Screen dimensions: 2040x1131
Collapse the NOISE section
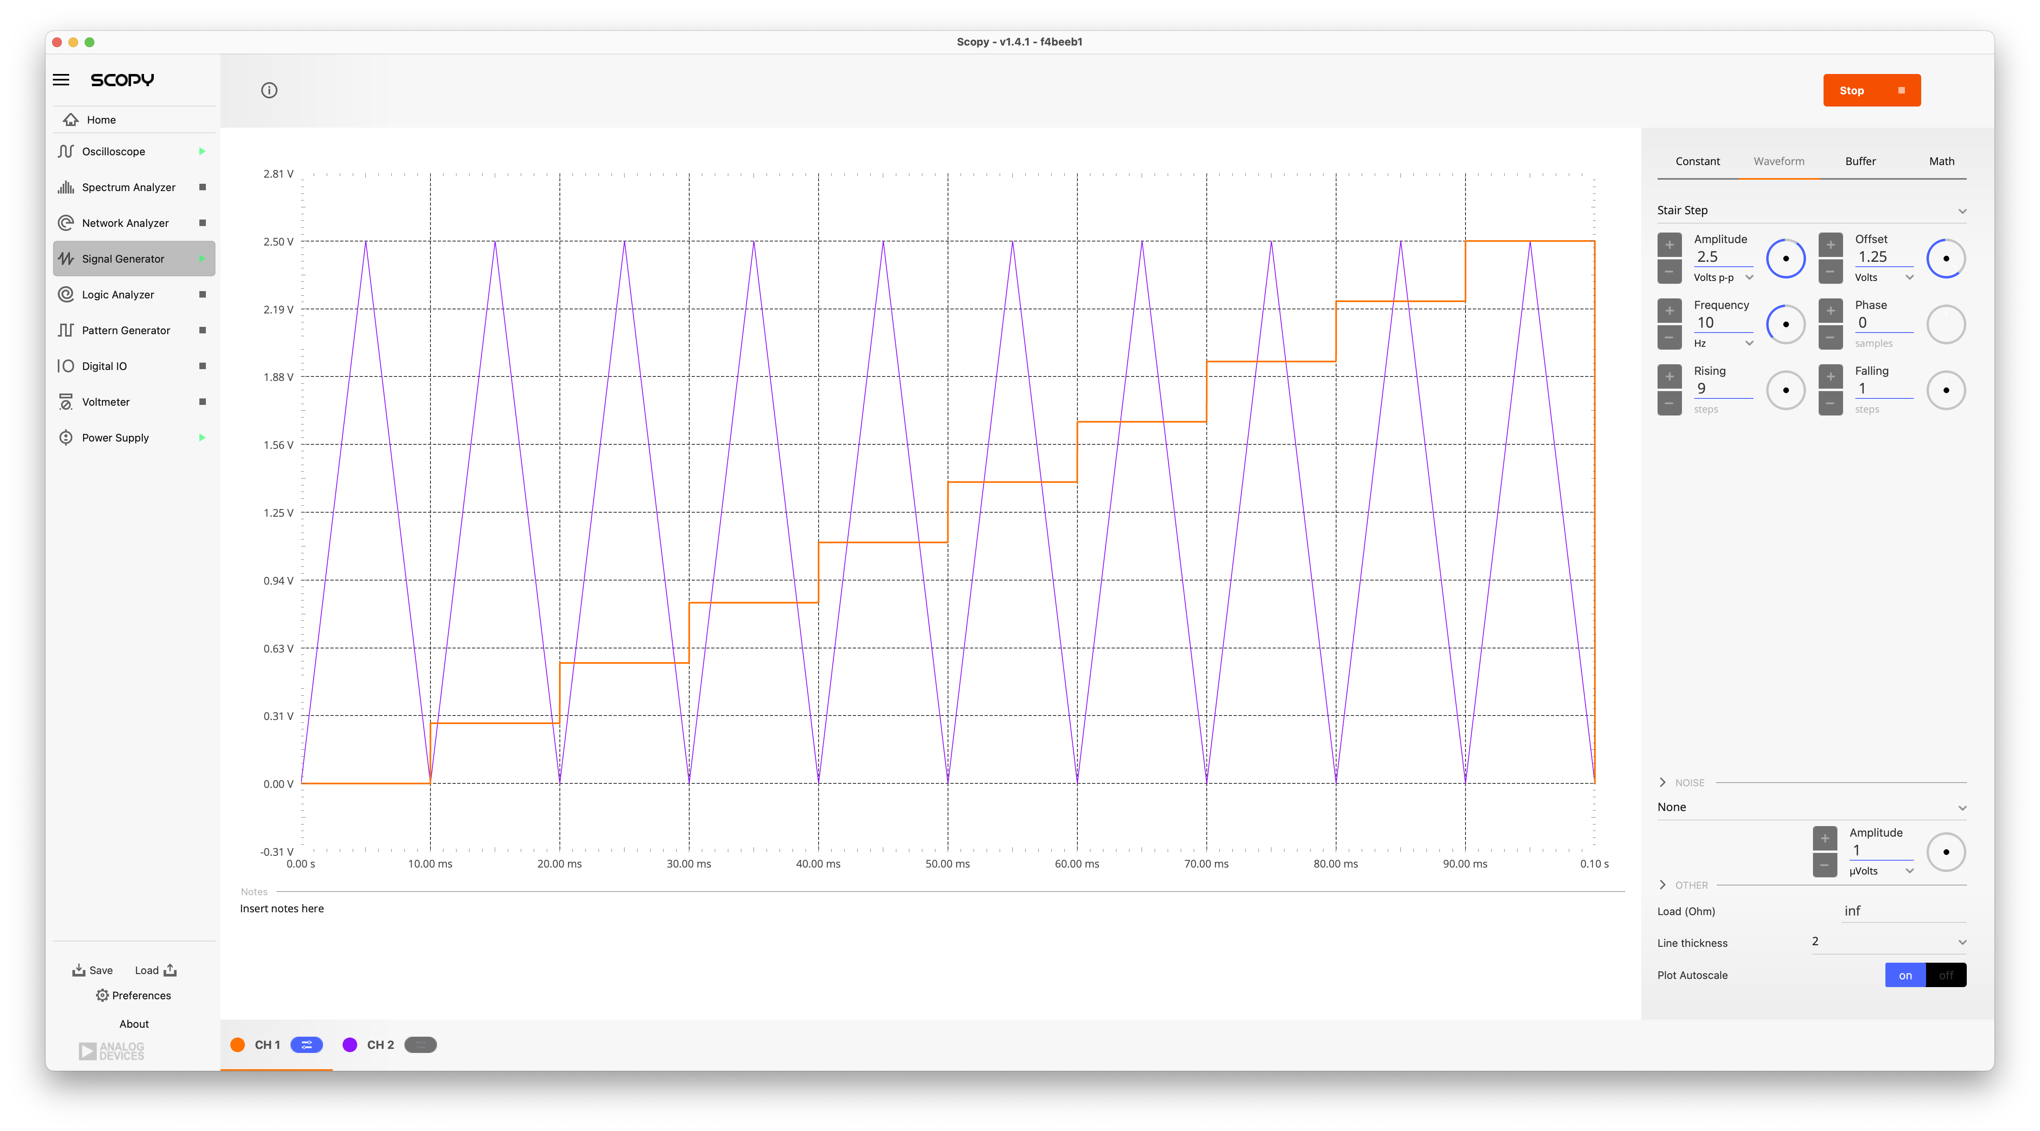pos(1662,782)
